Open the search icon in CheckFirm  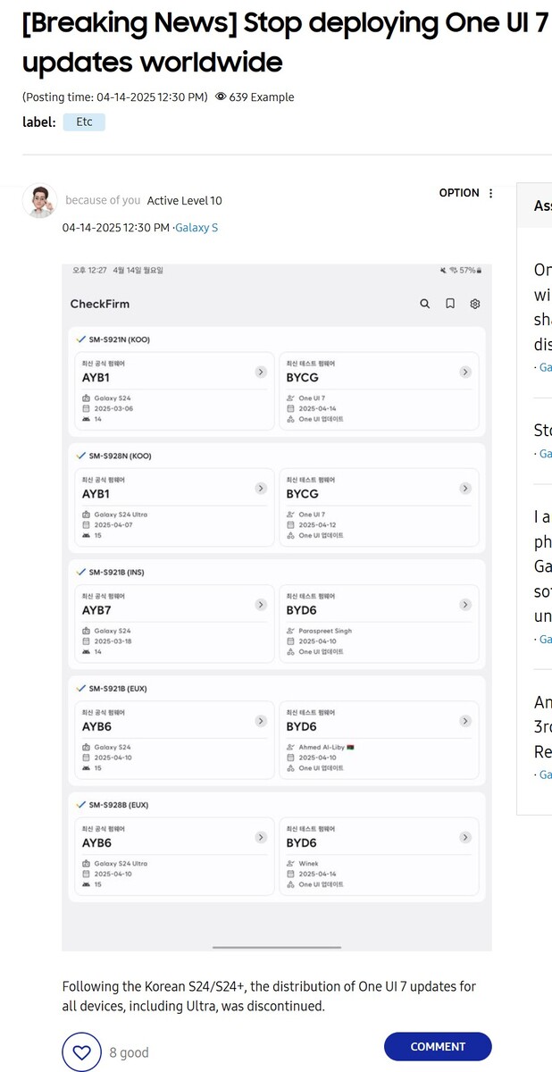pyautogui.click(x=425, y=304)
